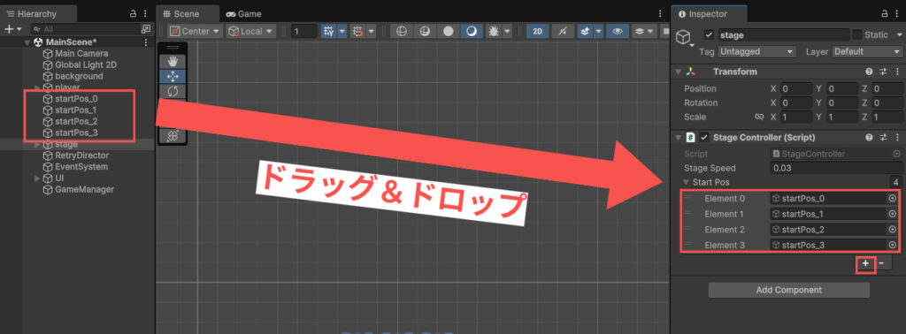
Task: Select wireframe globe draw mode
Action: click(x=402, y=31)
